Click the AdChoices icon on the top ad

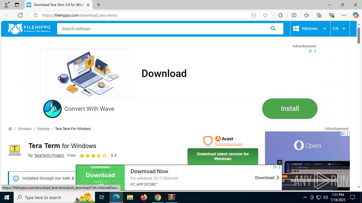pyautogui.click(x=311, y=51)
